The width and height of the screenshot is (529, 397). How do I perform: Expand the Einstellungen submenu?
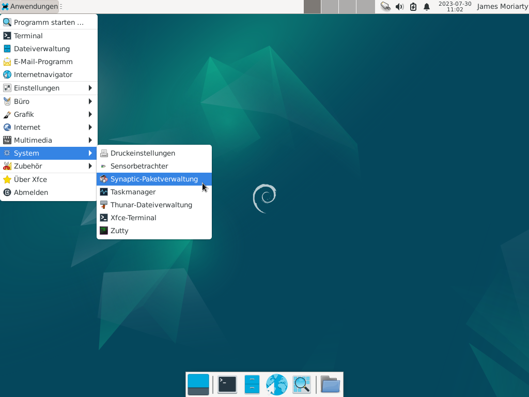pyautogui.click(x=49, y=88)
